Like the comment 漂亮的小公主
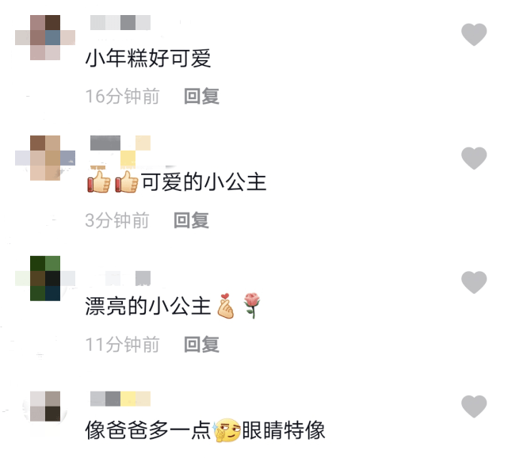Image resolution: width=508 pixels, height=458 pixels. 474,282
